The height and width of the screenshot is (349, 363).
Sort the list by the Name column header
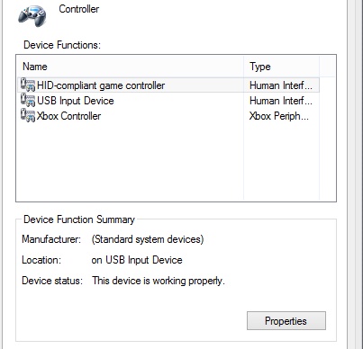click(130, 67)
